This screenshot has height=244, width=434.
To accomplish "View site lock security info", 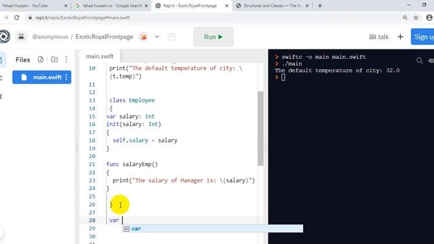I will pyautogui.click(x=30, y=18).
